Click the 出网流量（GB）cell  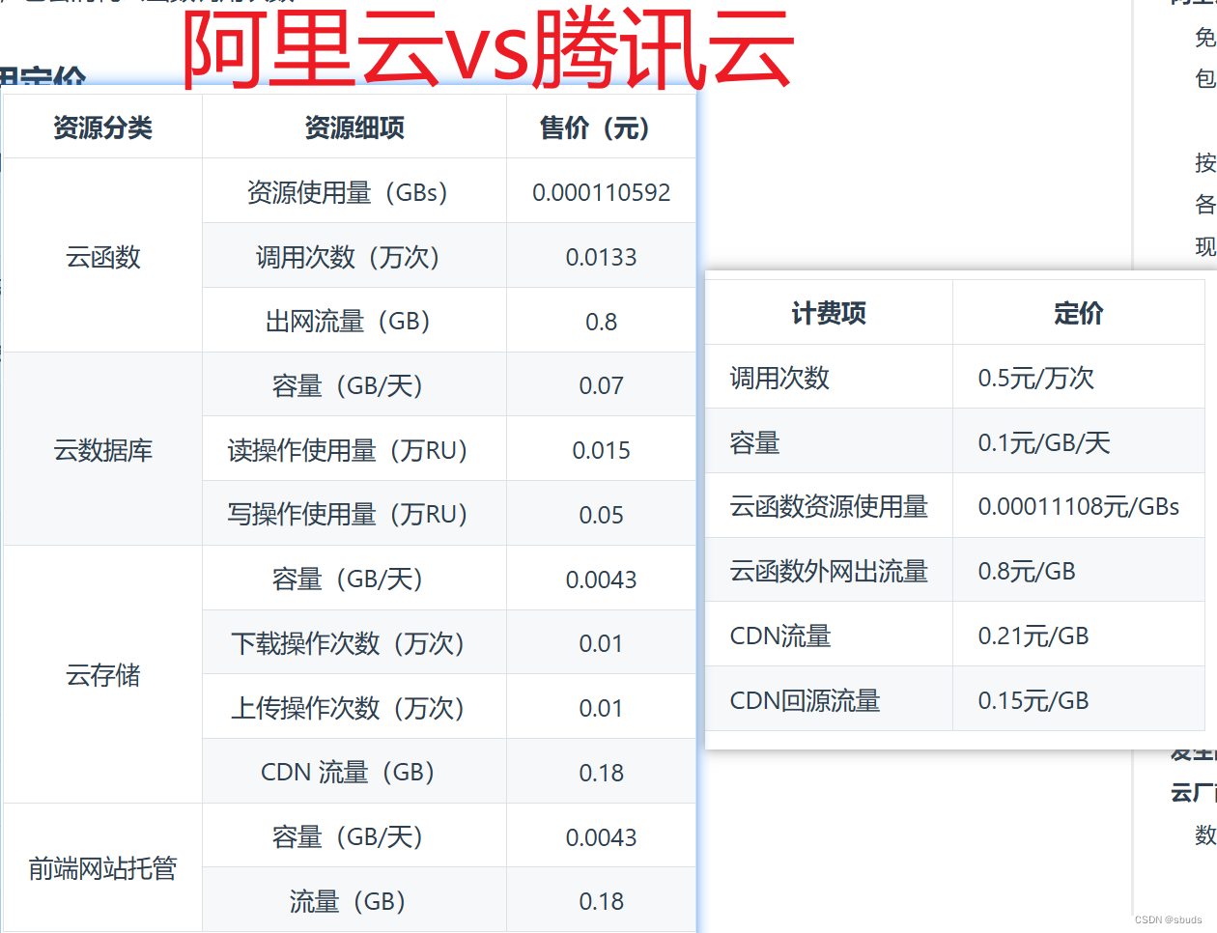[x=354, y=322]
